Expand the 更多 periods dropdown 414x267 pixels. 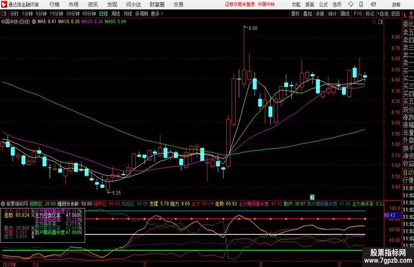tap(157, 14)
